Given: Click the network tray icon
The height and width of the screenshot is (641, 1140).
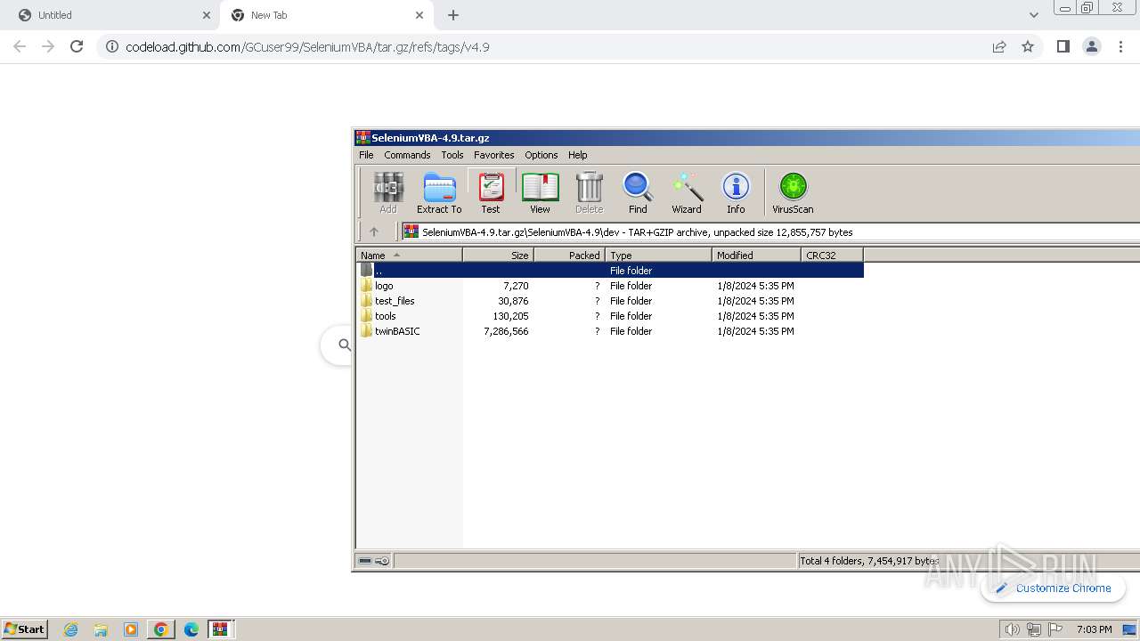Looking at the screenshot, I should point(1033,629).
